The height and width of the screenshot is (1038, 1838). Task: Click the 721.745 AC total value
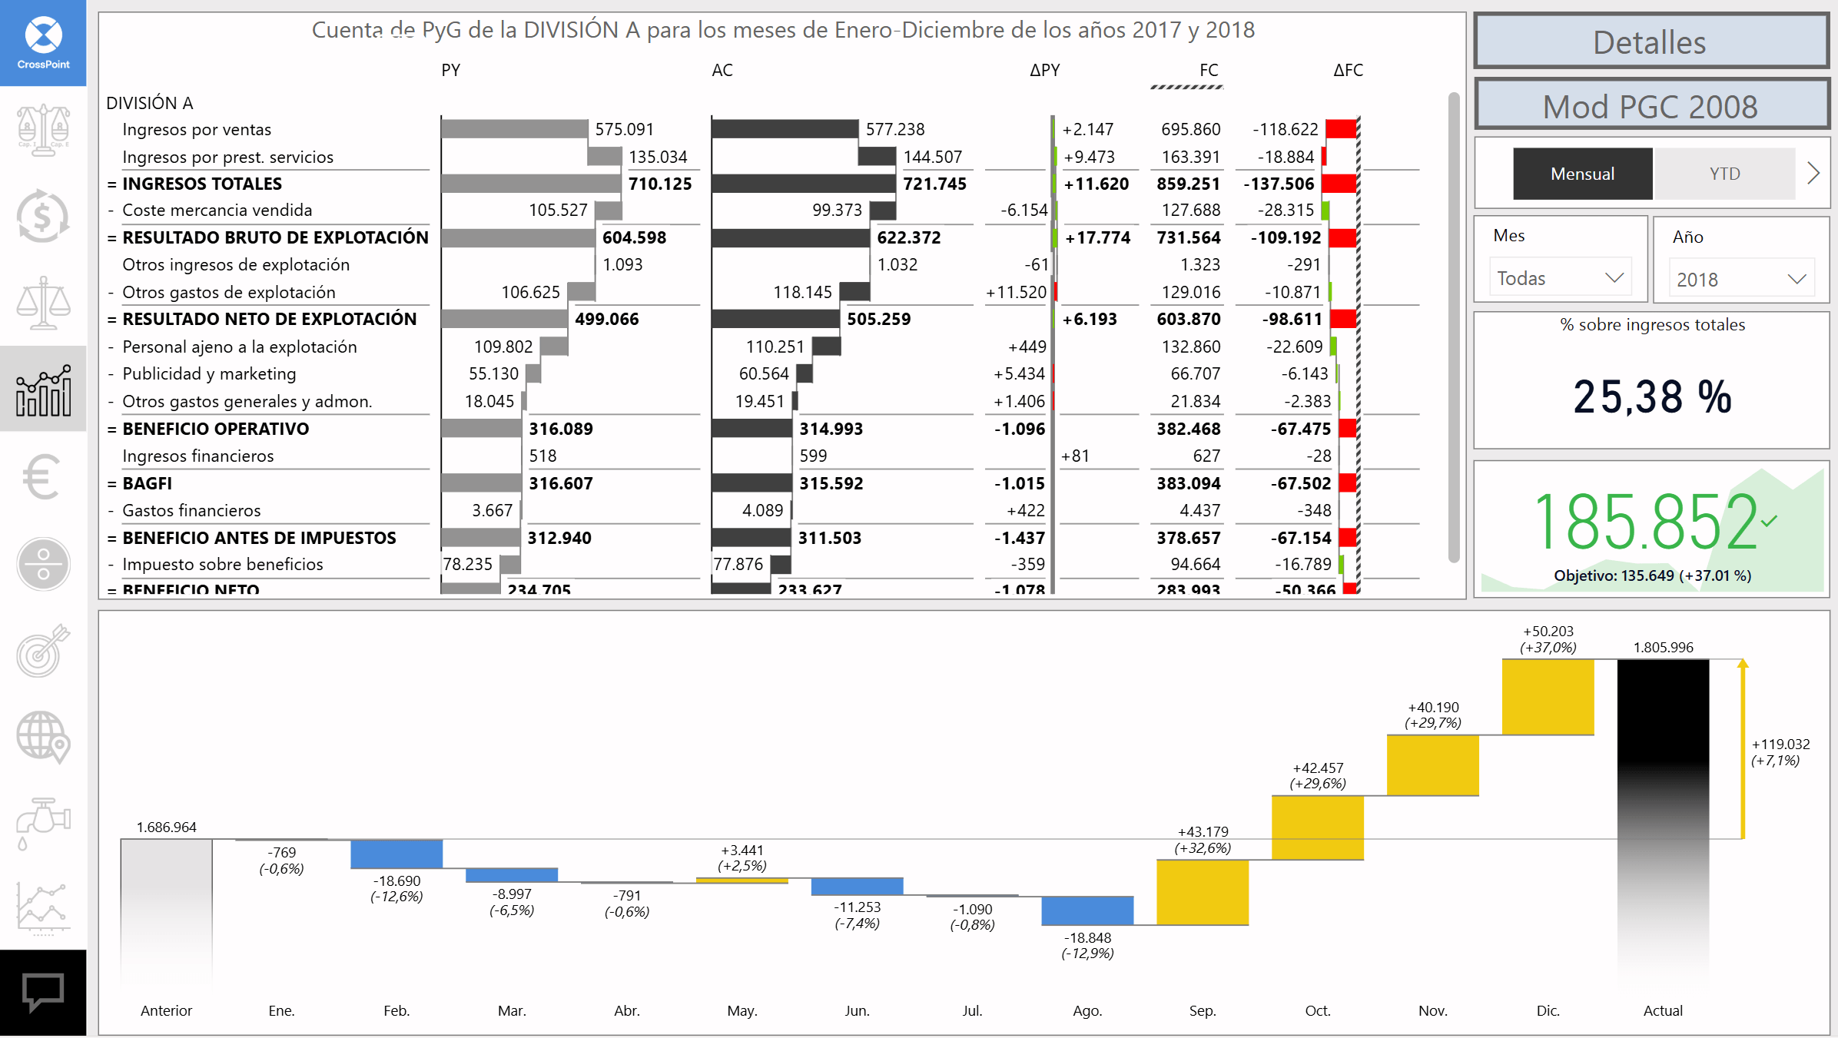tap(934, 184)
